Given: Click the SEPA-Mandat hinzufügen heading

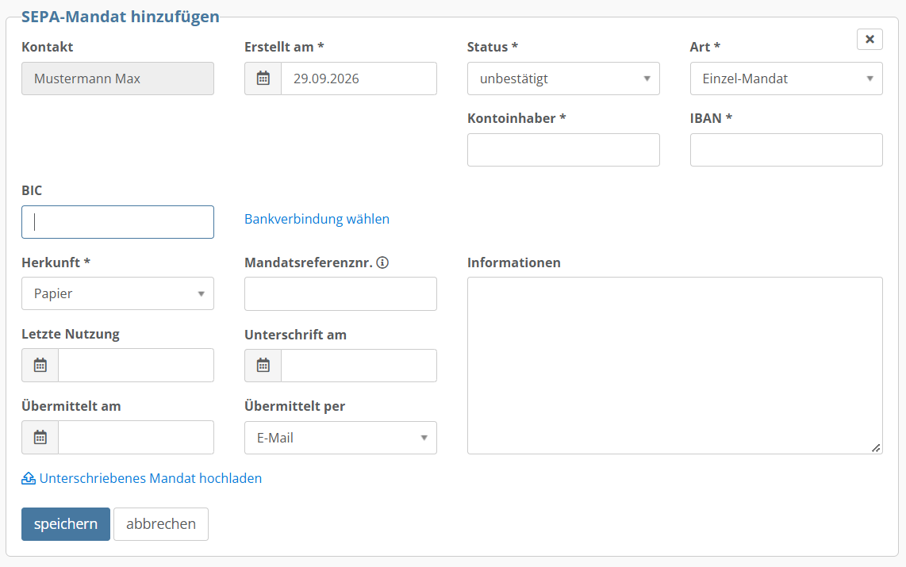Looking at the screenshot, I should coord(120,16).
